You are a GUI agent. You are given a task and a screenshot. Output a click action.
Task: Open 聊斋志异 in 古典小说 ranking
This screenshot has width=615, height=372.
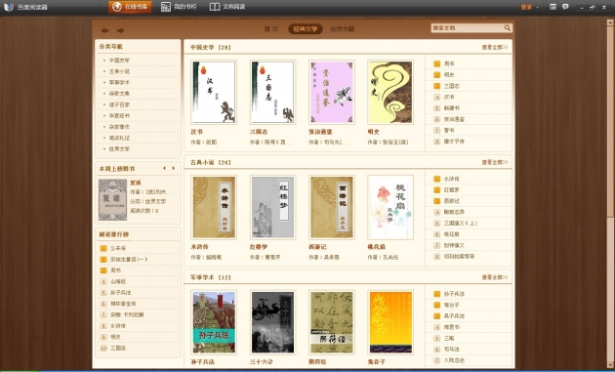tap(454, 212)
